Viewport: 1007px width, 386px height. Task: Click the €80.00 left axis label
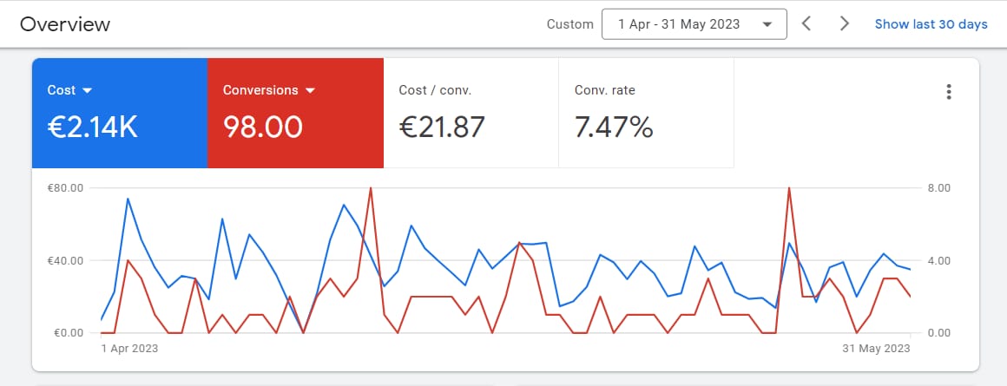coord(64,188)
